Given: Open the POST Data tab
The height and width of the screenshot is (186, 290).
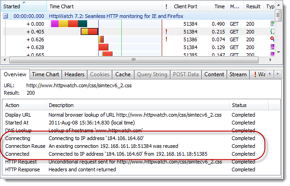Looking at the screenshot, I should pos(186,74).
